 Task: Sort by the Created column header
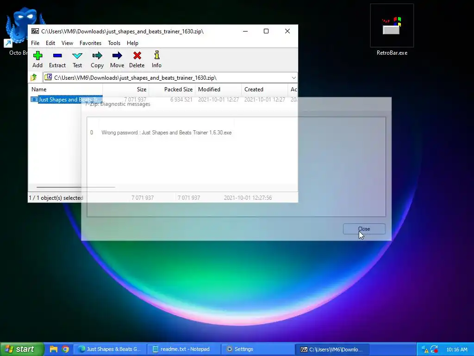tap(264, 89)
